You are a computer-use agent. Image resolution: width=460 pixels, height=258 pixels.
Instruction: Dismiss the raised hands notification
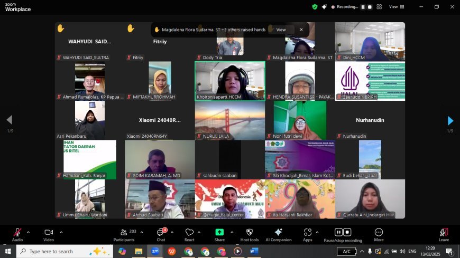[301, 30]
